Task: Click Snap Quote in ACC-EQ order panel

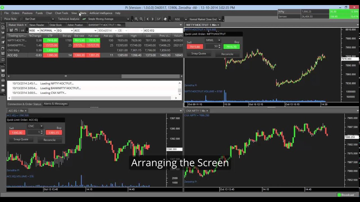Action: (21, 139)
